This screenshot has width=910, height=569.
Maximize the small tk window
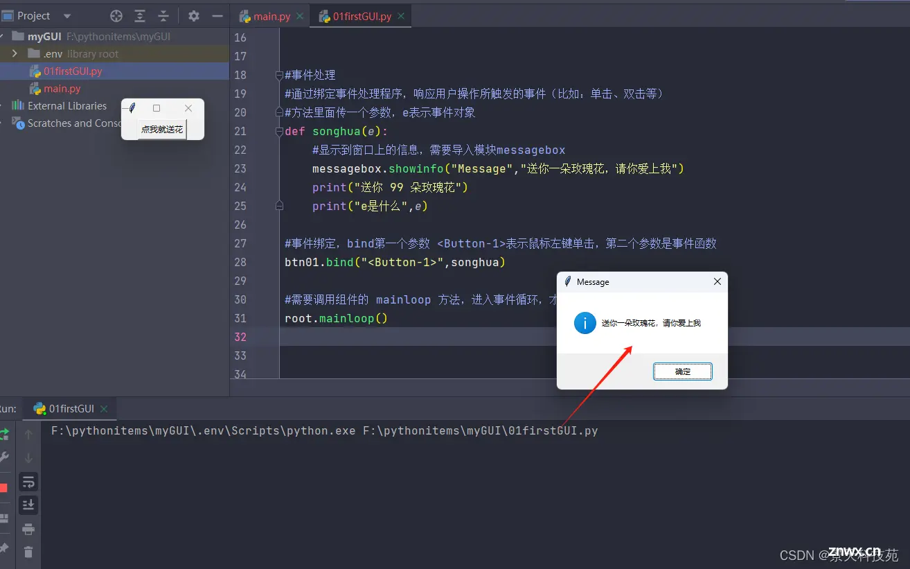157,108
